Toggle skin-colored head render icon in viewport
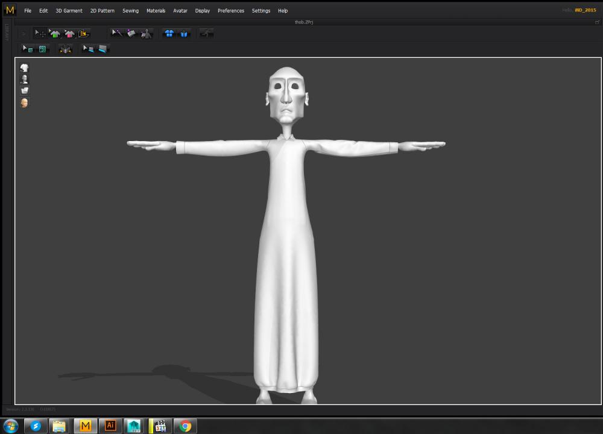This screenshot has height=434, width=603. (25, 102)
